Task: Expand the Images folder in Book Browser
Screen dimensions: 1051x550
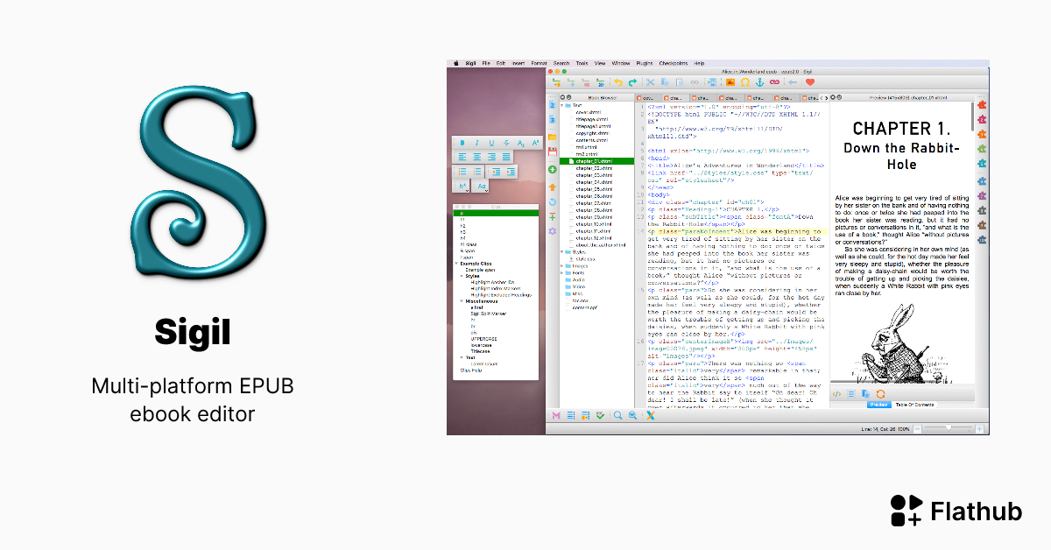Action: [562, 266]
